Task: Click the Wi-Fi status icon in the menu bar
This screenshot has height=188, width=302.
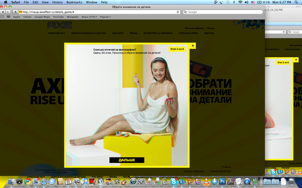Action: click(x=240, y=2)
